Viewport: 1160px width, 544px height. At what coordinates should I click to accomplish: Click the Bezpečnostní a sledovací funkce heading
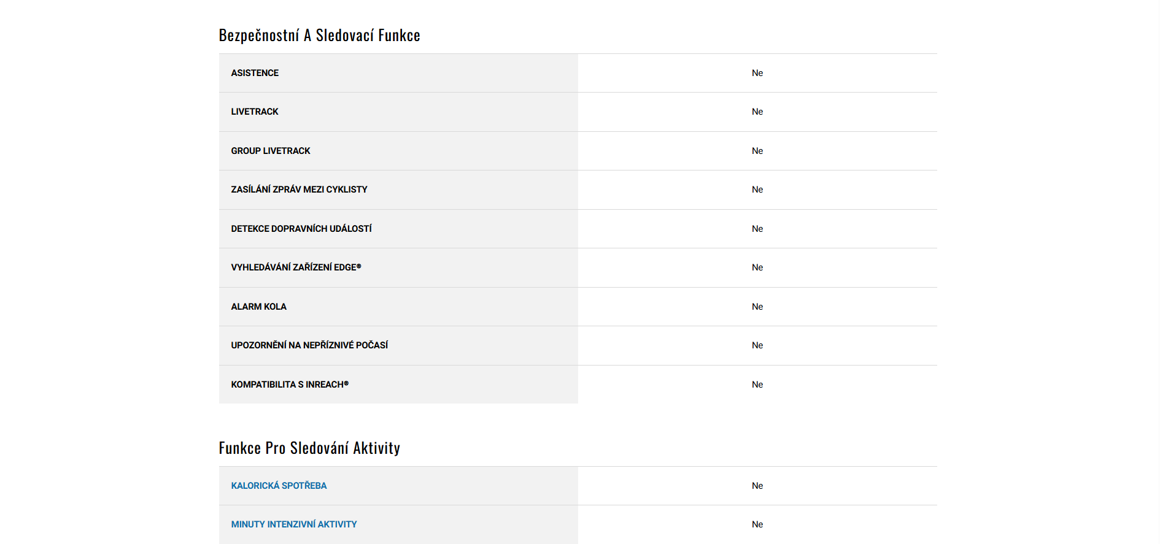click(x=319, y=36)
